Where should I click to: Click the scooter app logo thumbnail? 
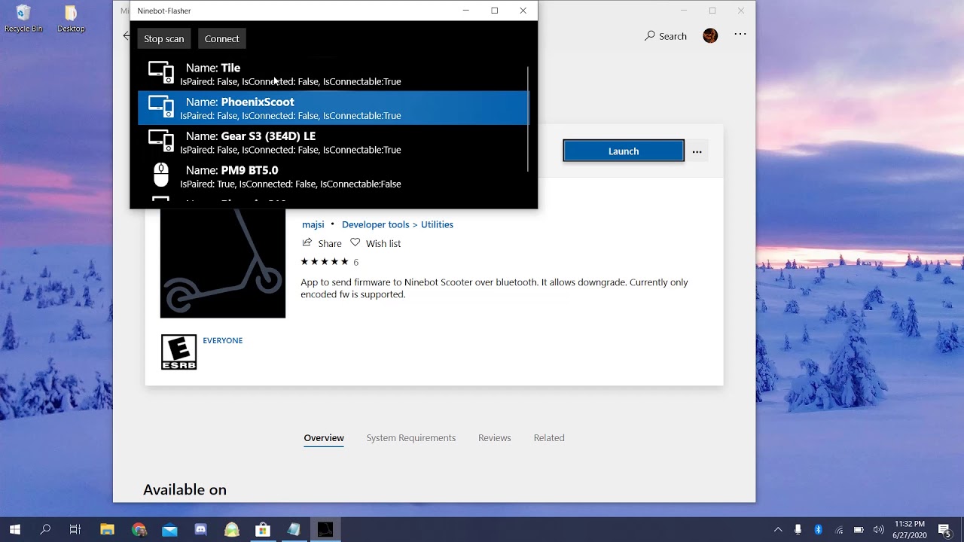pos(223,263)
